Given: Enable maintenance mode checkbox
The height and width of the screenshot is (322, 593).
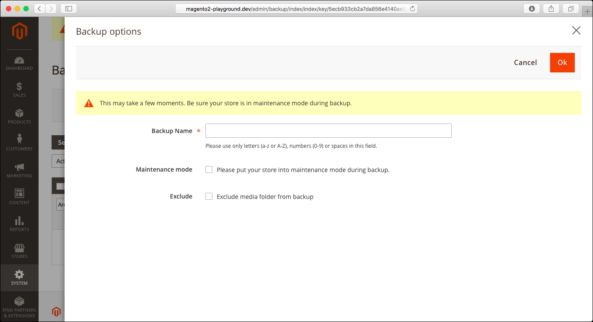Looking at the screenshot, I should click(209, 170).
